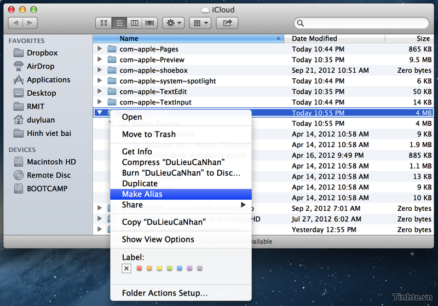Expand the com~apple~Pages folder

[100, 49]
